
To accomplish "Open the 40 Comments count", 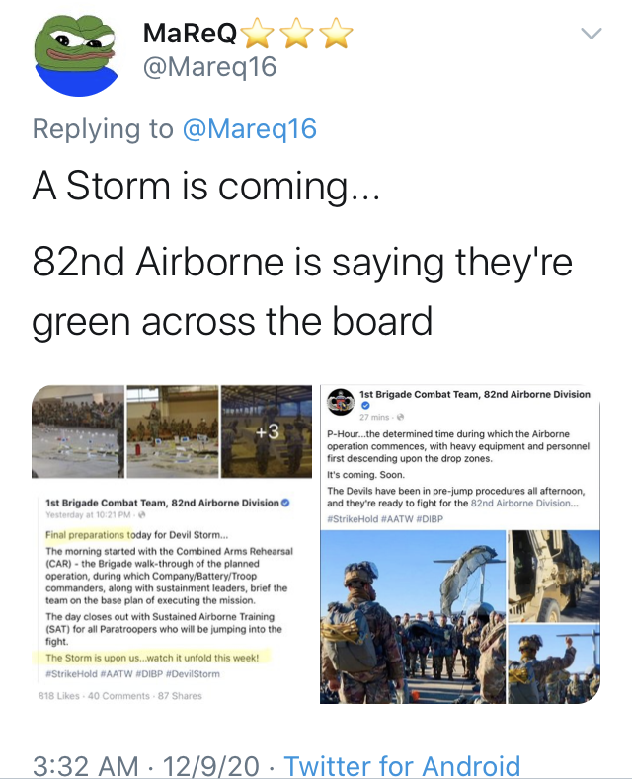I will [x=118, y=696].
